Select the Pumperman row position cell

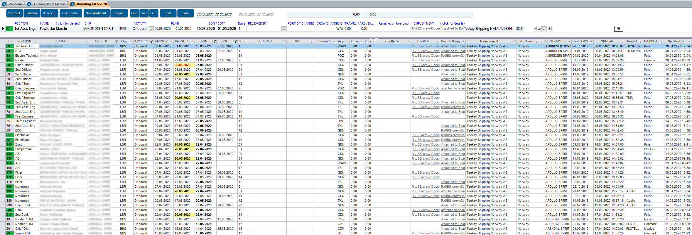[x=26, y=149]
